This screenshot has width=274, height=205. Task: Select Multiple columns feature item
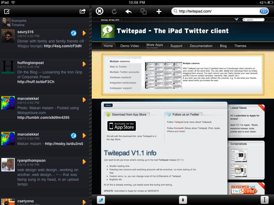(x=120, y=61)
